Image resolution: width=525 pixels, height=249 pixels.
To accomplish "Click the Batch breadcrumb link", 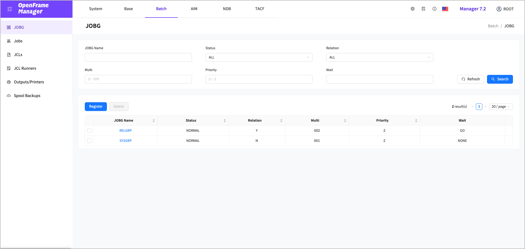I will point(493,26).
